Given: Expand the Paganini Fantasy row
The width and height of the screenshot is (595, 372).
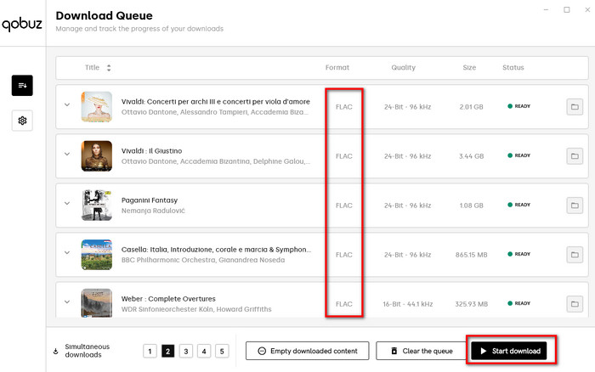Looking at the screenshot, I should pyautogui.click(x=67, y=203).
